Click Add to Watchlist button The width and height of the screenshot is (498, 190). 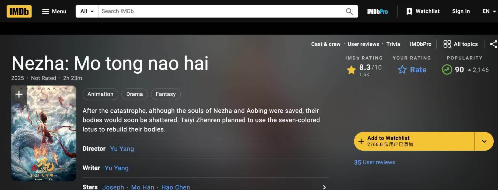coord(414,141)
